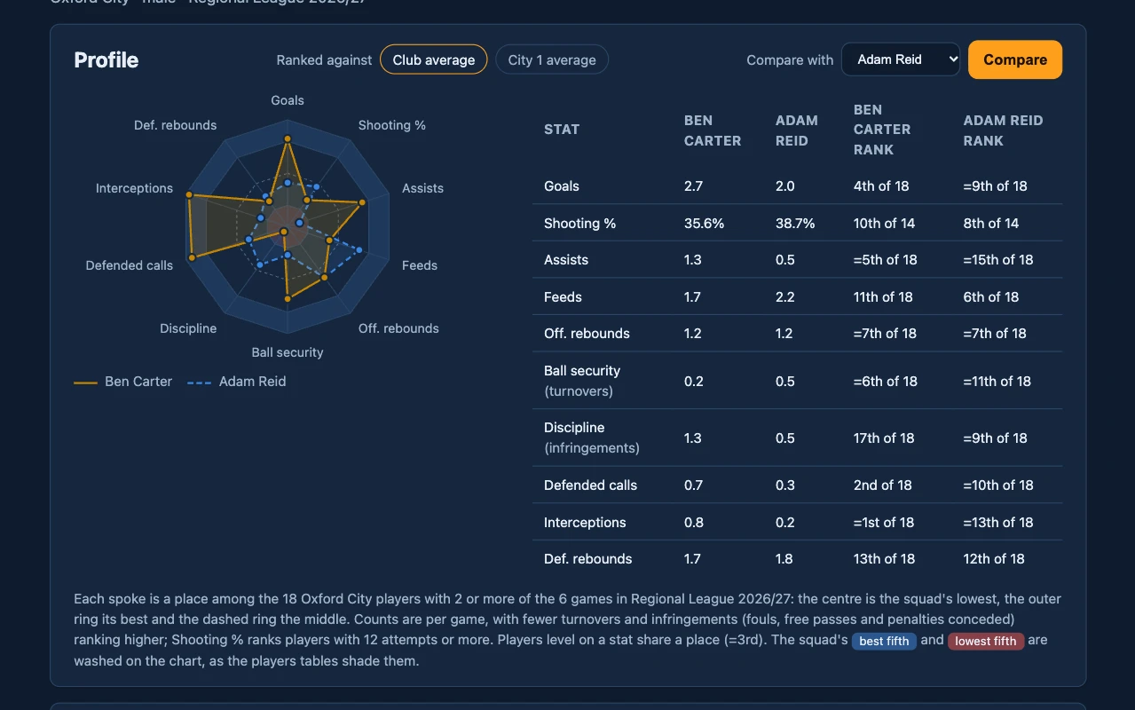The height and width of the screenshot is (710, 1135).
Task: Open the Compare with player dropdown
Action: tap(901, 59)
